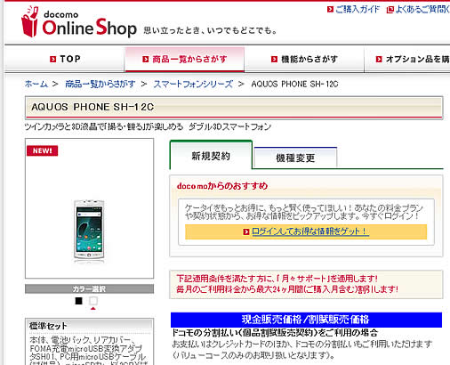Click the AQUOS PHONE product image
Viewport: 450px width, 365px height.
click(89, 231)
